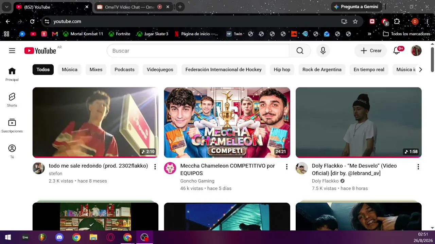Go to Principal home in sidebar
Image resolution: width=435 pixels, height=244 pixels.
click(x=12, y=74)
